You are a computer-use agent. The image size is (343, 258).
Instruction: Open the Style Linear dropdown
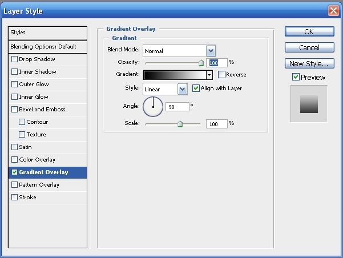[182, 89]
